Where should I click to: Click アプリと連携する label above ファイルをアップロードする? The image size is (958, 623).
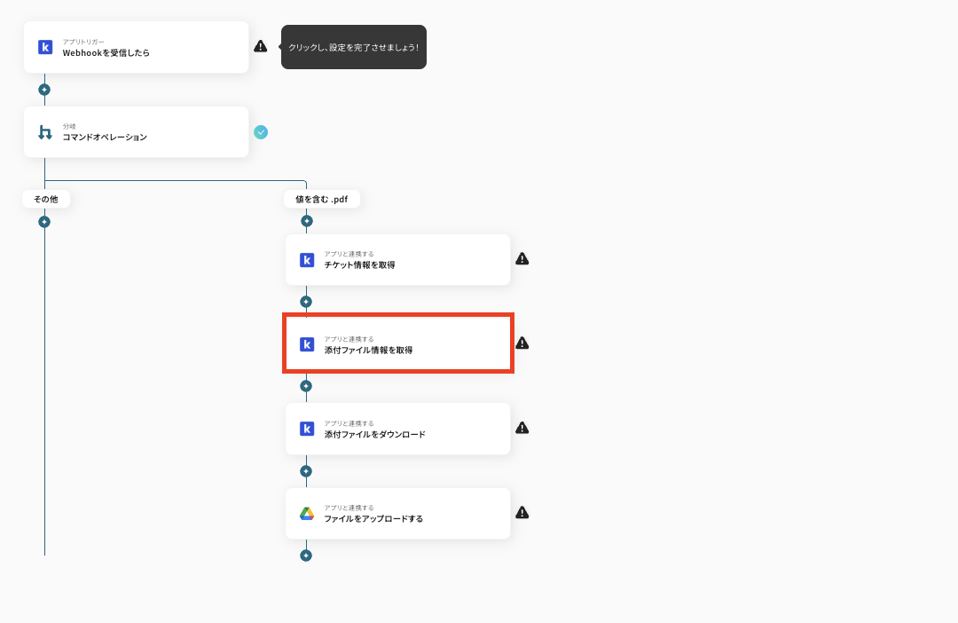349,508
